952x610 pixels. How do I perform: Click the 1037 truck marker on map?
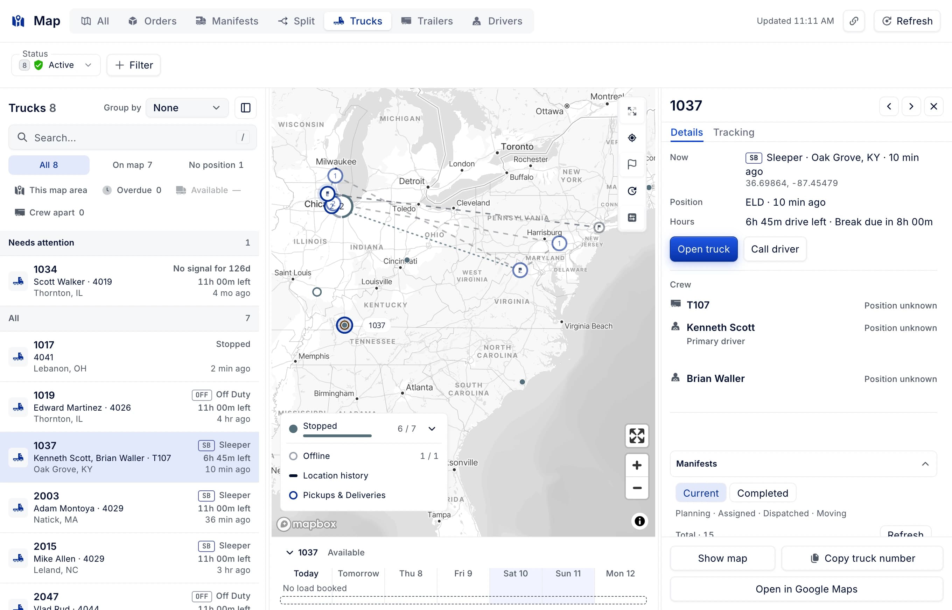[344, 325]
